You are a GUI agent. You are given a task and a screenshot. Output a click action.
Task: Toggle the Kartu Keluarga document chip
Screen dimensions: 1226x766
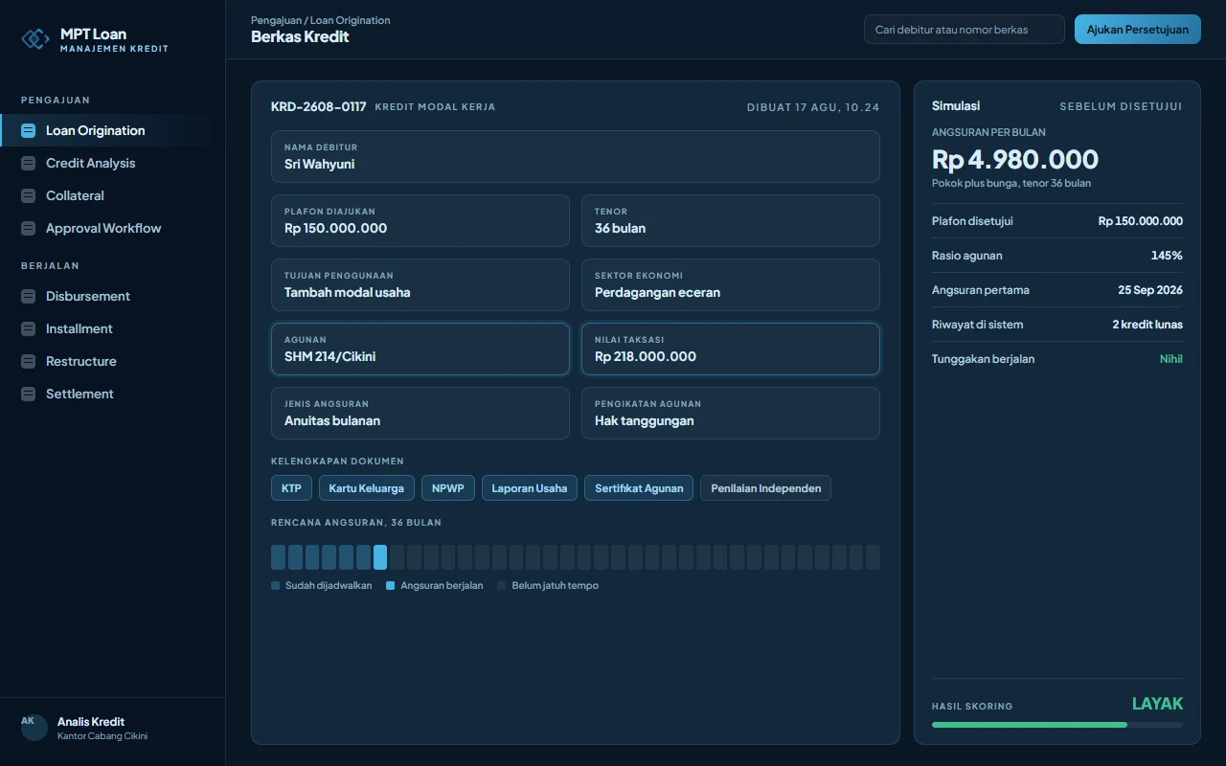367,488
